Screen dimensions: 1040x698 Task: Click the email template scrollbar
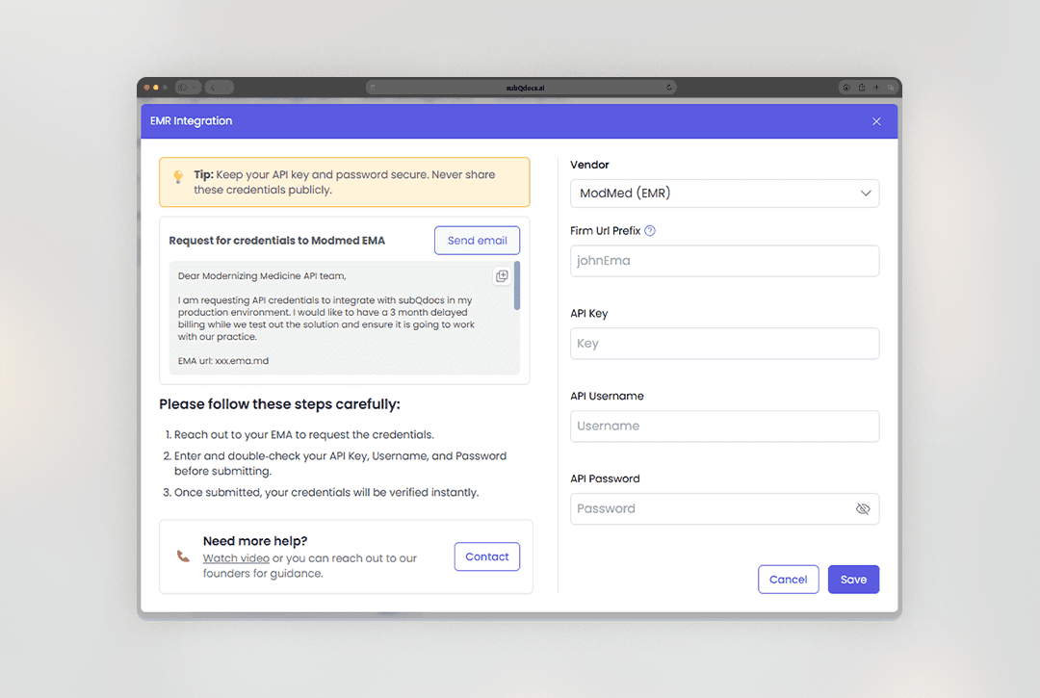517,286
